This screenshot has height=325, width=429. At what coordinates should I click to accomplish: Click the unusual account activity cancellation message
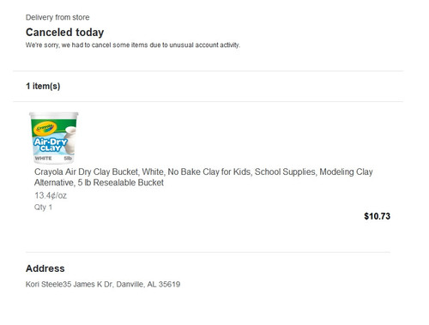click(133, 45)
